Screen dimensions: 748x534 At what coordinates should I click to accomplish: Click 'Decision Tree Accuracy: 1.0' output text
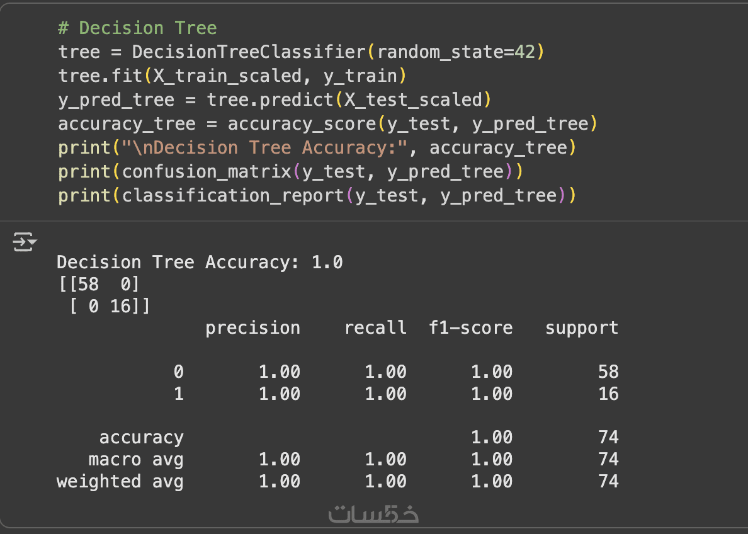tap(200, 263)
